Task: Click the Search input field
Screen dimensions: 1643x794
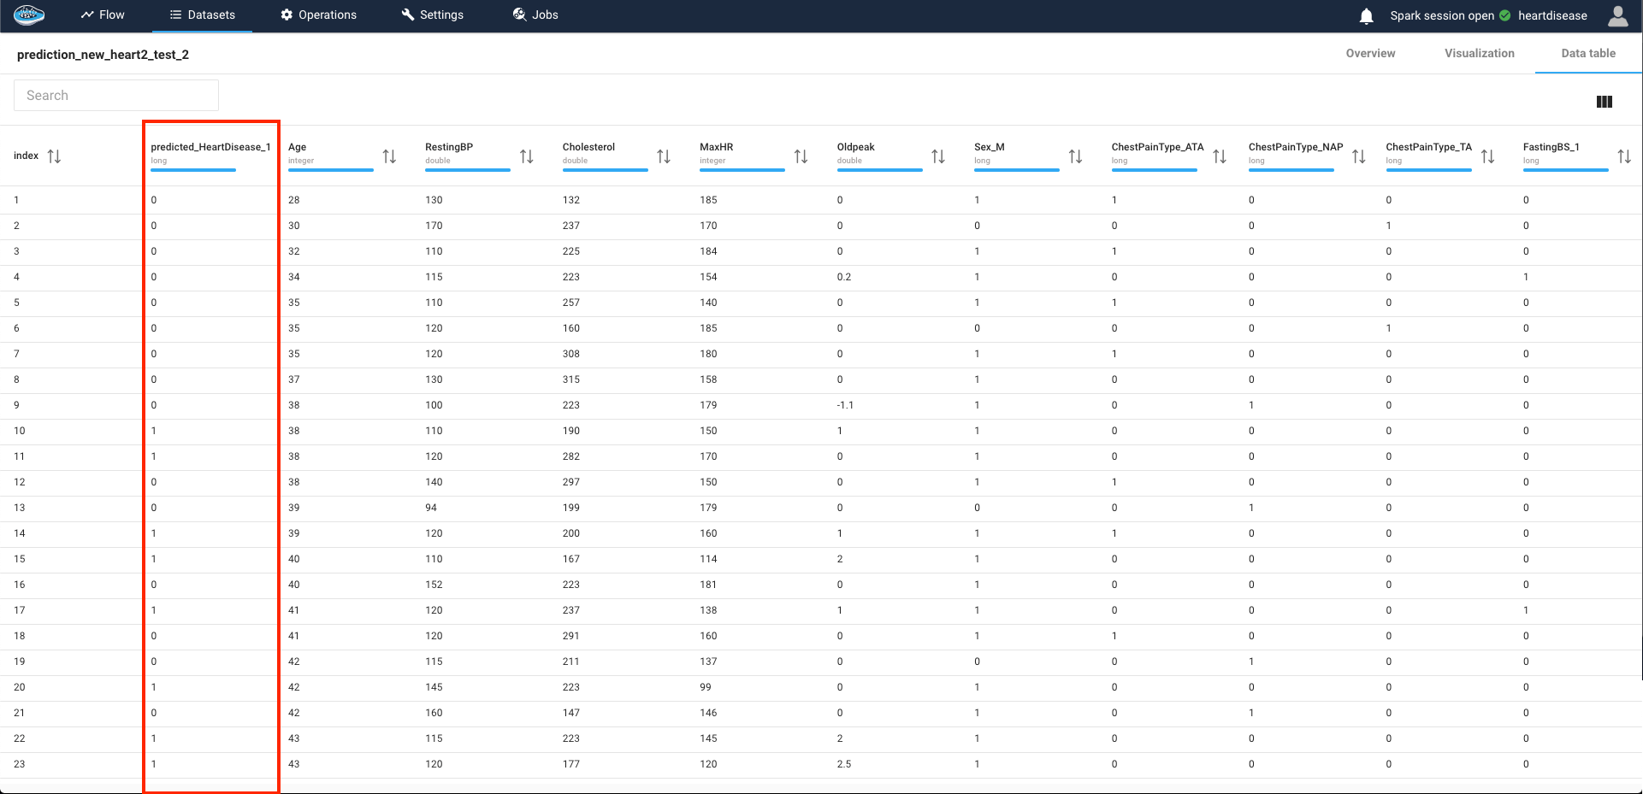Action: [x=116, y=96]
